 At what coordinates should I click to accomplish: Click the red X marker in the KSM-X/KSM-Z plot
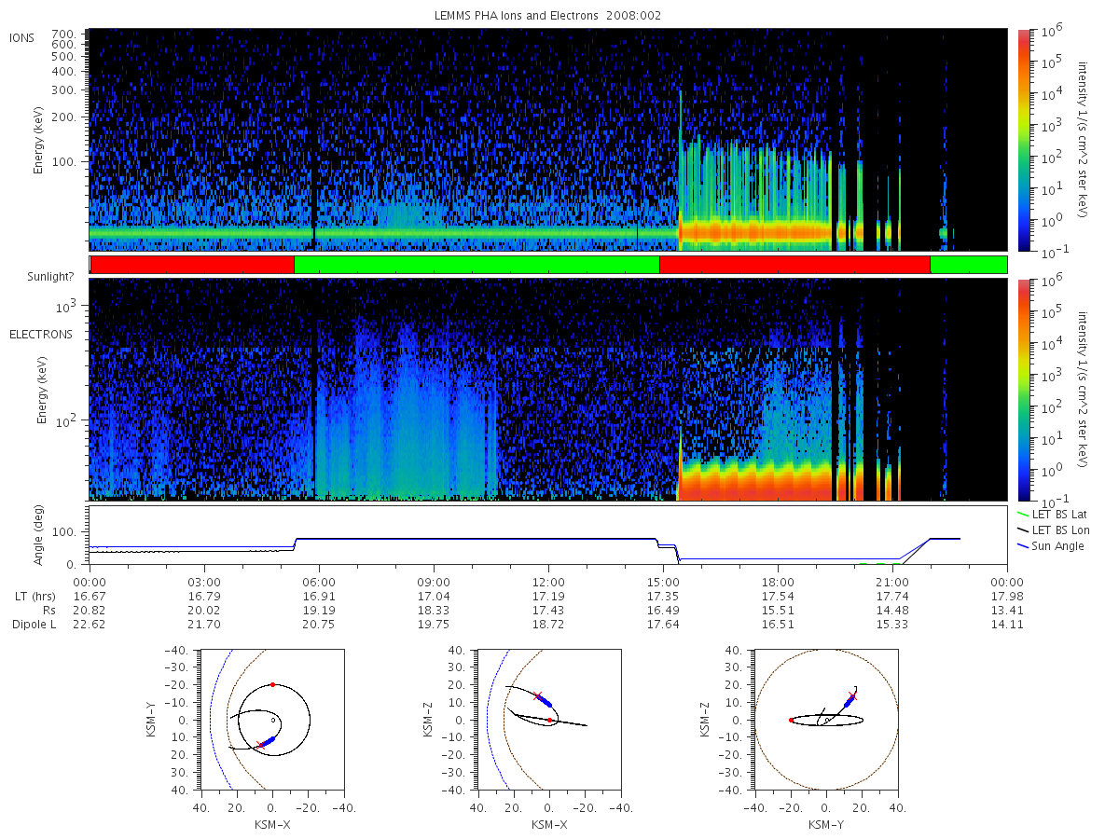coord(538,696)
